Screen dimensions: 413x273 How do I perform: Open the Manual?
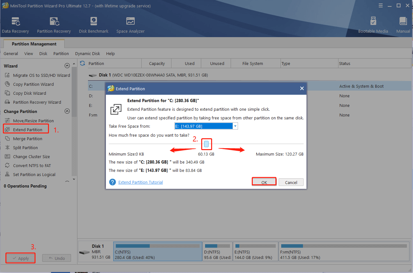[x=403, y=25]
